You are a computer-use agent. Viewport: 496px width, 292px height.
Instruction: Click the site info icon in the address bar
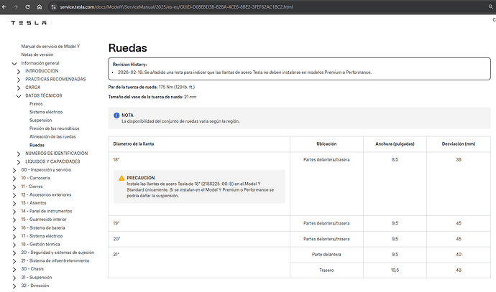pos(53,6)
